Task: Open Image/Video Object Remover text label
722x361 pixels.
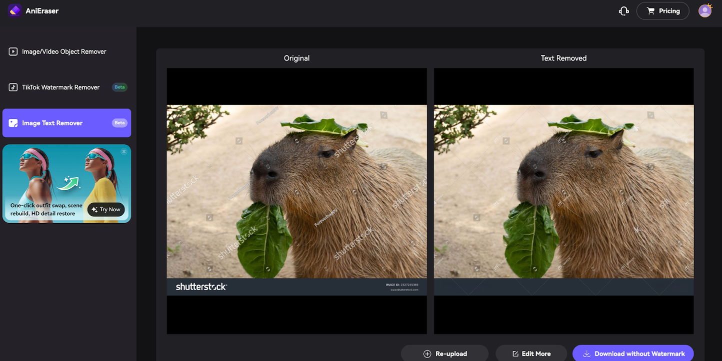Action: [64, 51]
